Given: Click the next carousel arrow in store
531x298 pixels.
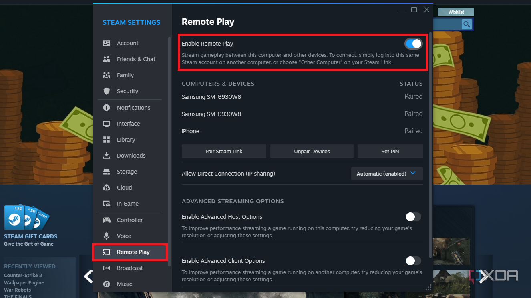Looking at the screenshot, I should 483,276.
